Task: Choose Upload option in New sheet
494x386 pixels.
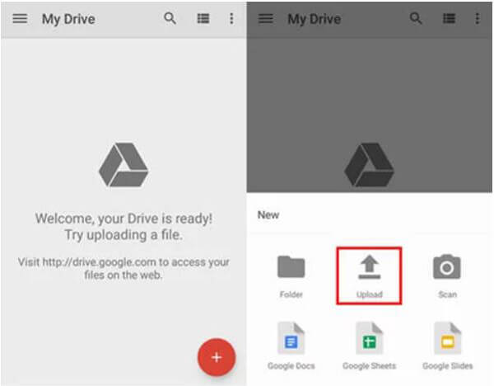Action: point(369,276)
